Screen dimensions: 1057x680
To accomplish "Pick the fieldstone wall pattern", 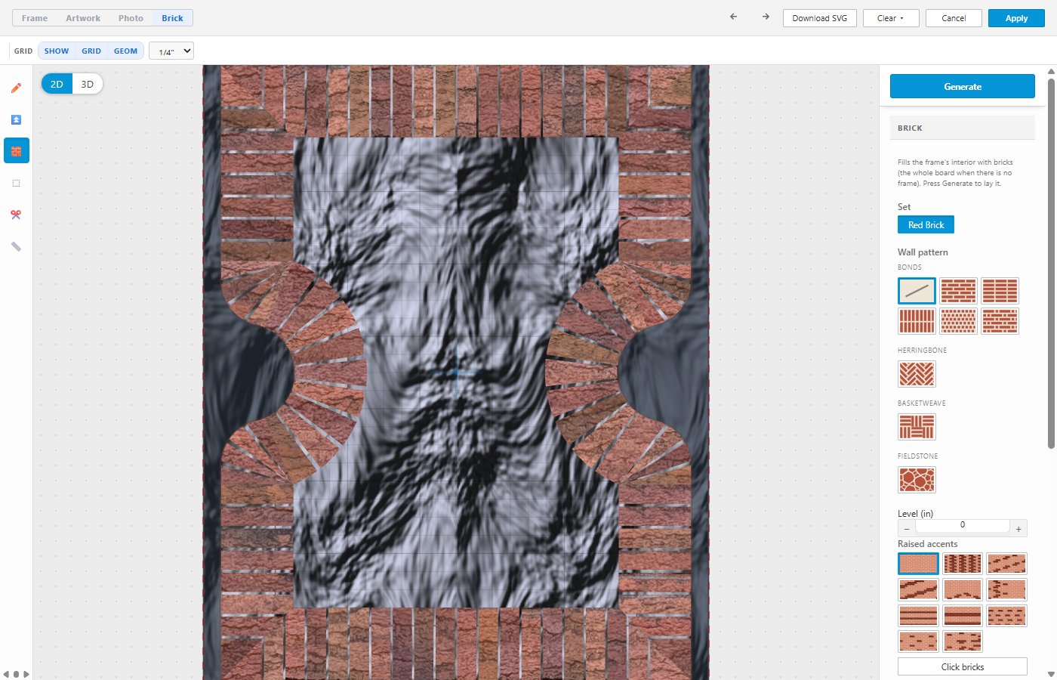I will click(917, 480).
